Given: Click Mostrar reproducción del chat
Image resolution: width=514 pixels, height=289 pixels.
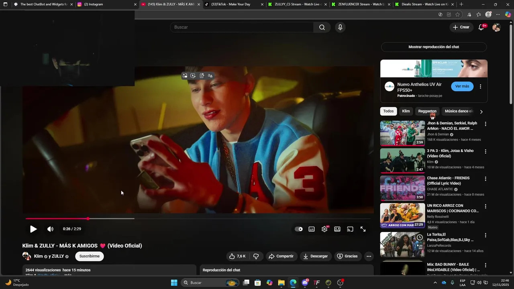Looking at the screenshot, I should point(434,47).
